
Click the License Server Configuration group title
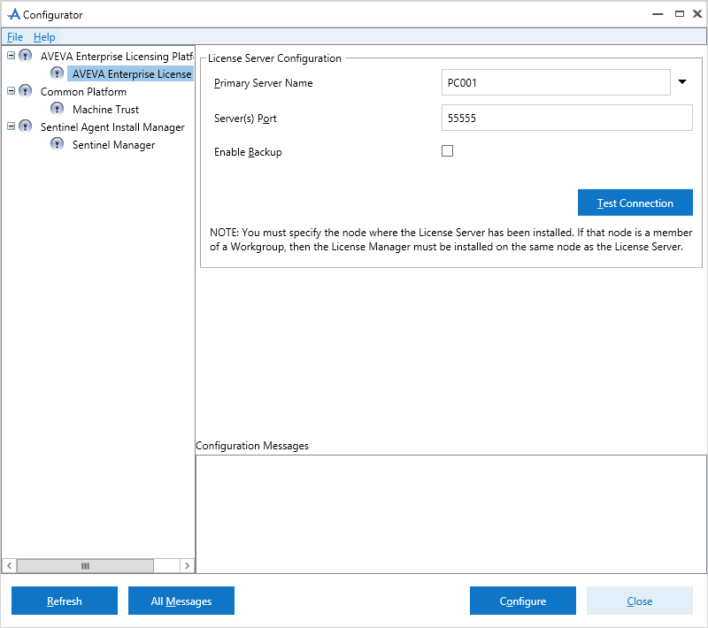274,58
